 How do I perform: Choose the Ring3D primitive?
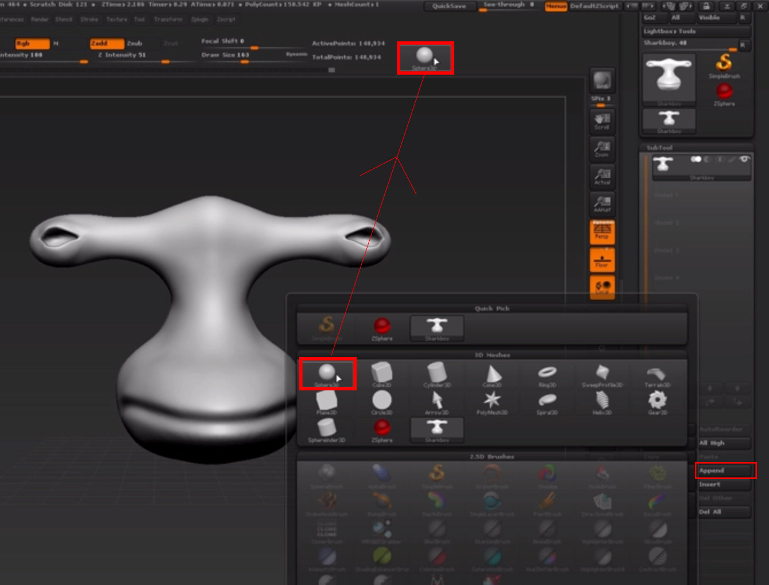click(x=547, y=374)
